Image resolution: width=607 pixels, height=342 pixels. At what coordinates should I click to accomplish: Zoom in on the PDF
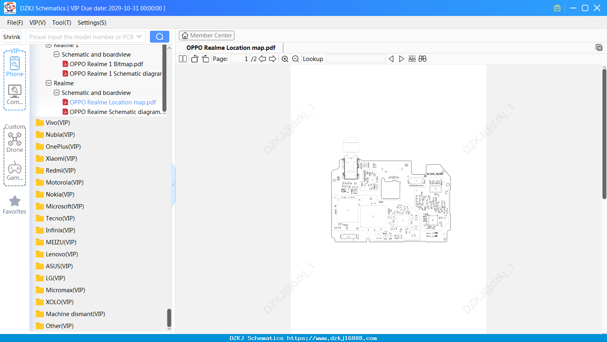[x=285, y=59]
